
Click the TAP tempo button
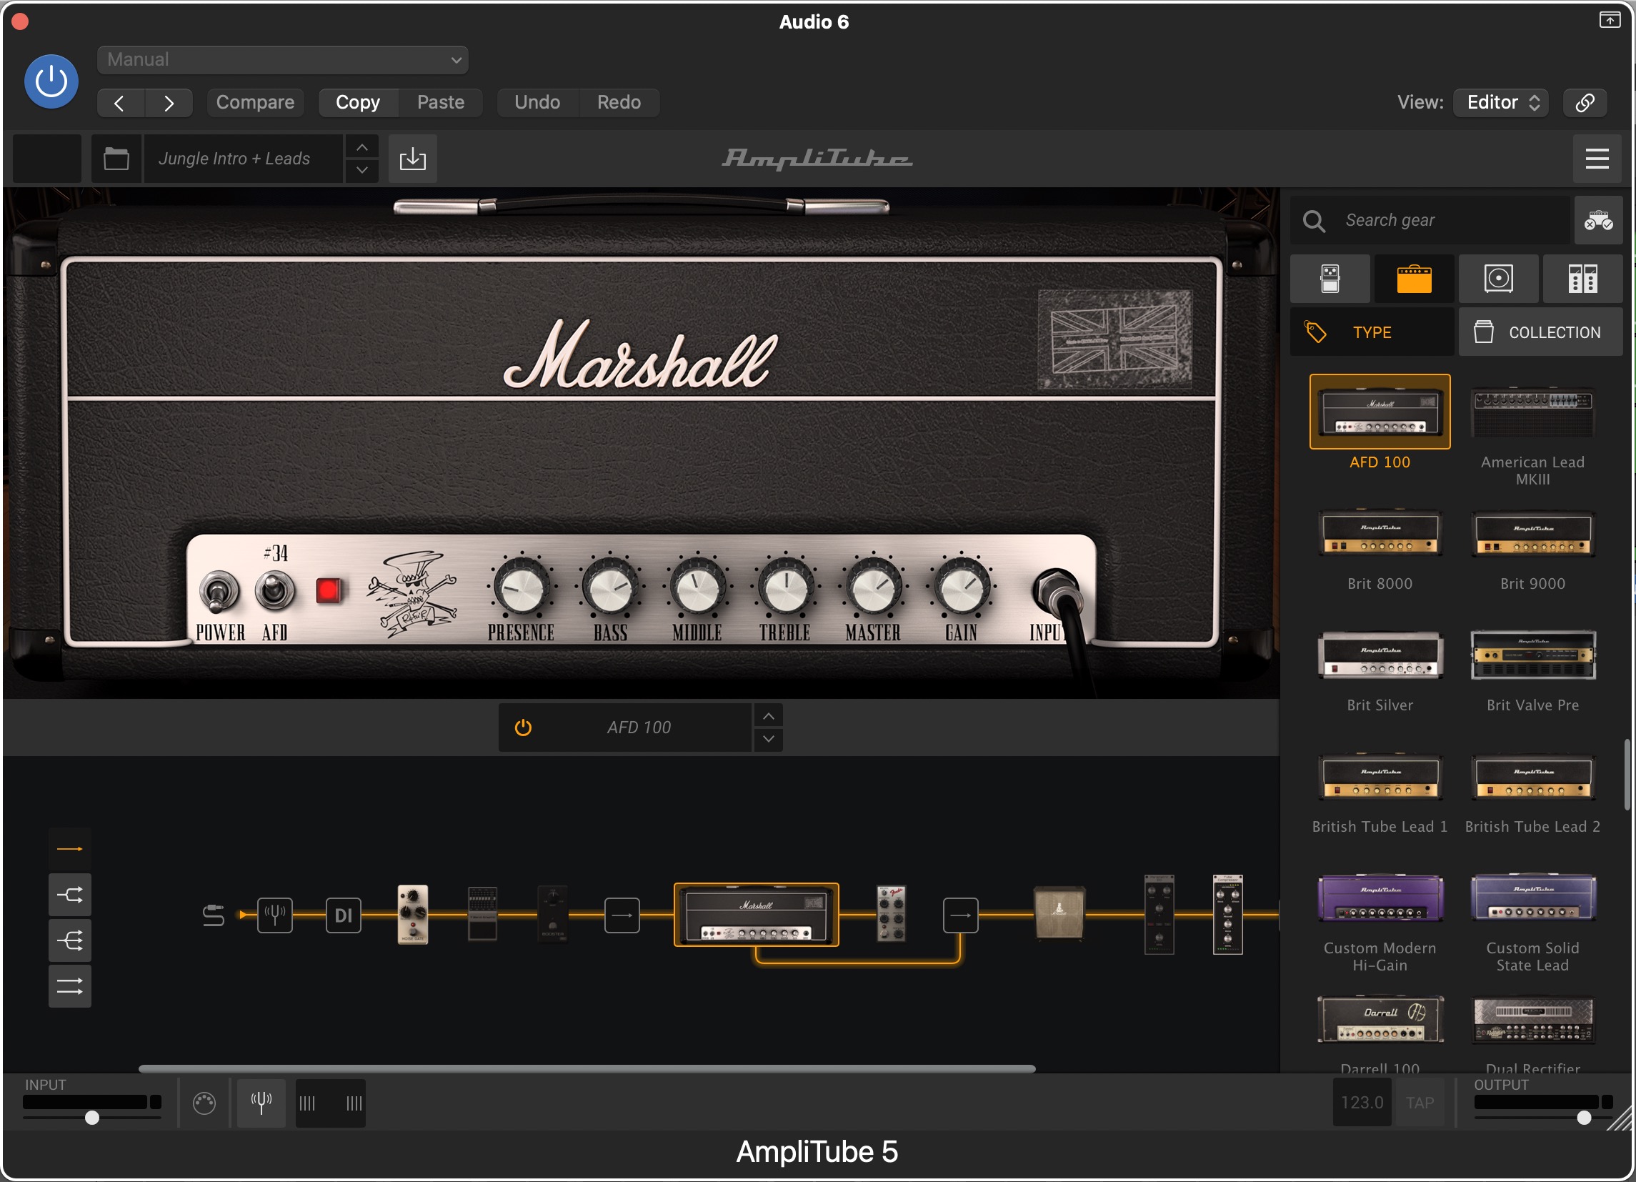[x=1420, y=1103]
